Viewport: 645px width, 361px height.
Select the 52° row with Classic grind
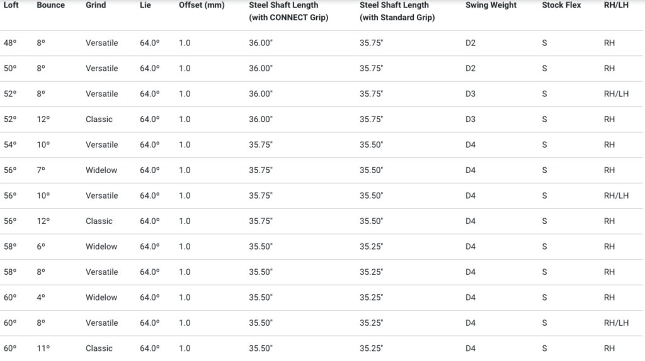click(x=321, y=119)
